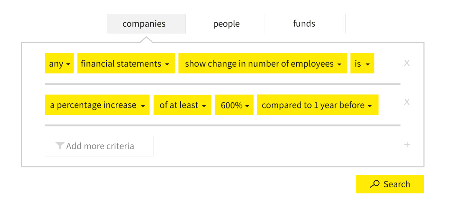Remove the percentage increase row with x
Viewport: 450px width, 205px height.
[x=407, y=102]
